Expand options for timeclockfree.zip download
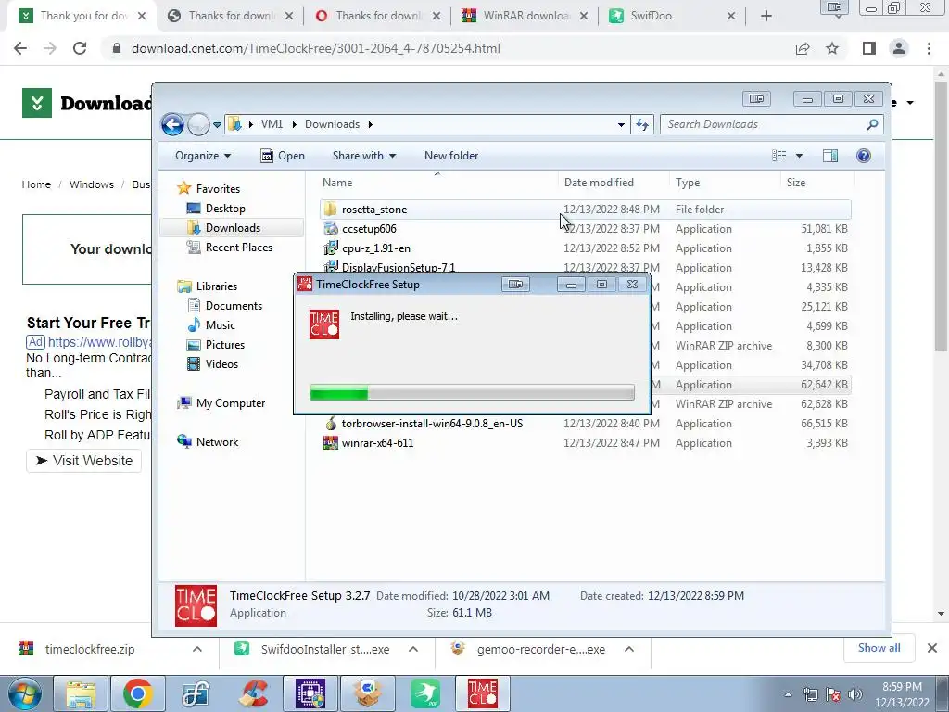The height and width of the screenshot is (712, 949). 196,649
